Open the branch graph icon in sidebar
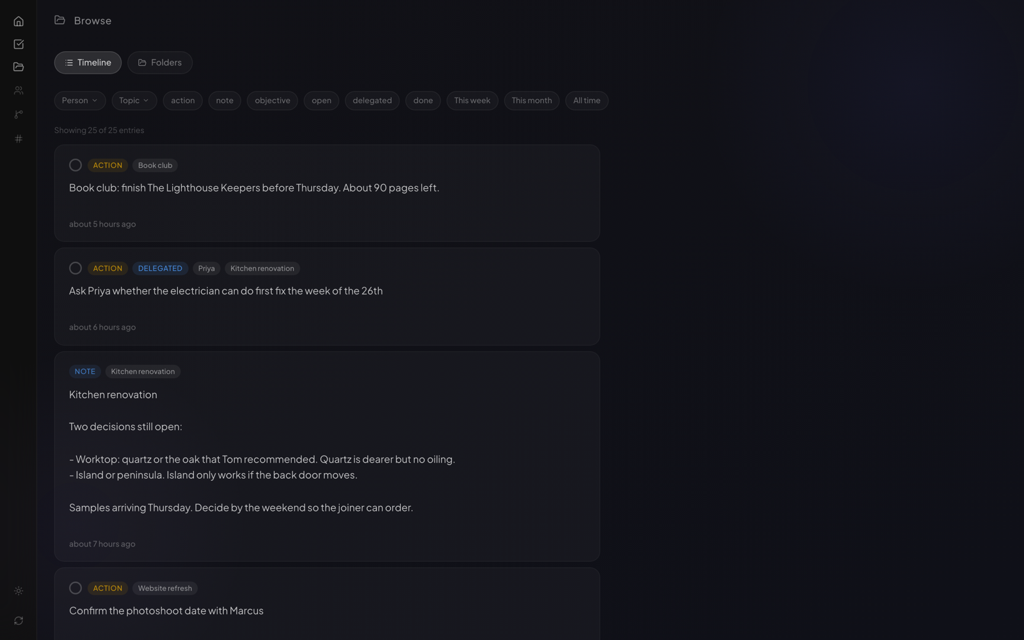Image resolution: width=1024 pixels, height=640 pixels. point(19,115)
